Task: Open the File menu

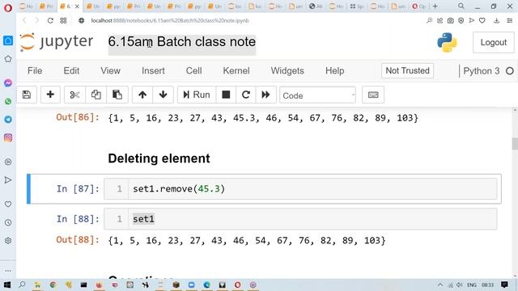Action: (35, 70)
